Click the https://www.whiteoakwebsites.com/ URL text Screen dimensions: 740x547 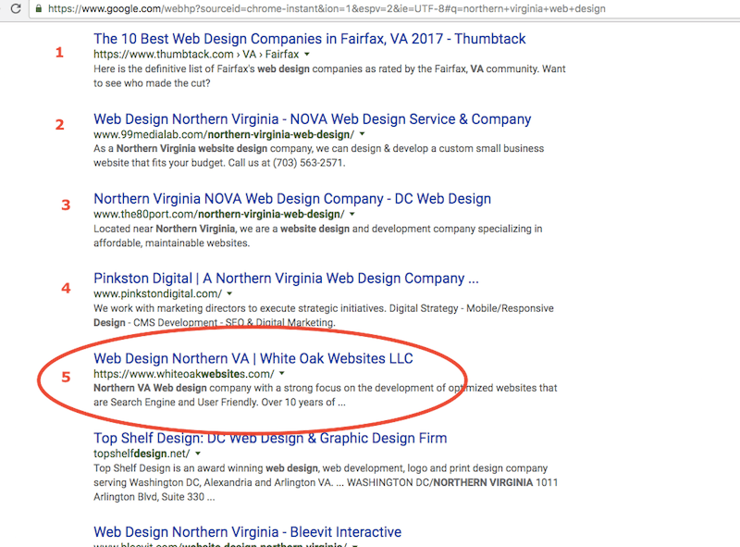tap(183, 374)
